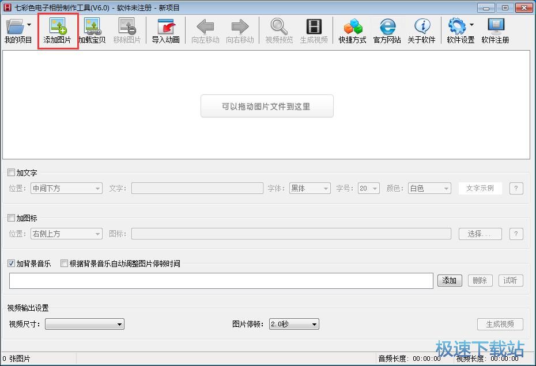The width and height of the screenshot is (536, 366).
Task: Uncheck the 加背景音乐 checkbox
Action: [12, 264]
